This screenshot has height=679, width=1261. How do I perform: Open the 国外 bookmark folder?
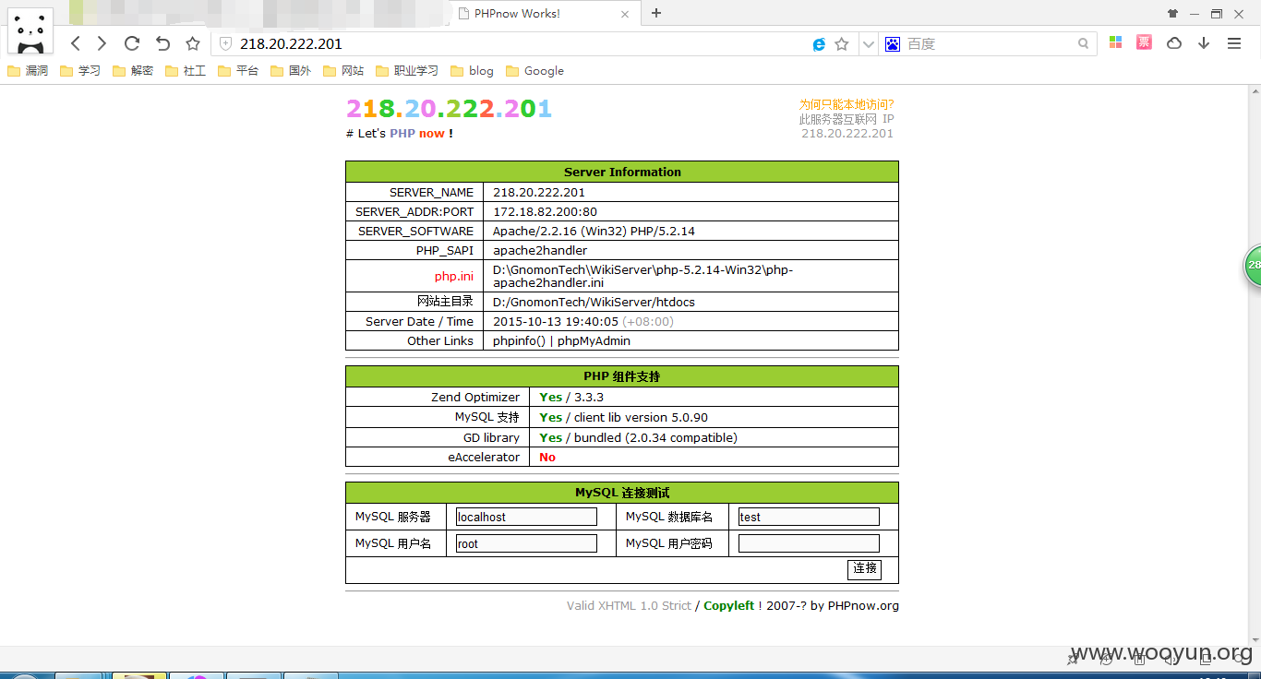click(x=291, y=70)
